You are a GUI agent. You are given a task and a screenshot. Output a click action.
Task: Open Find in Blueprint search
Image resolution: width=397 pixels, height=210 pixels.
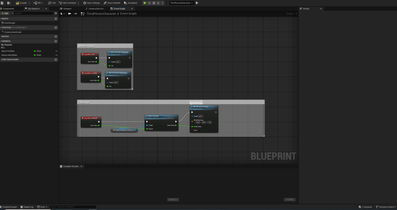pos(52,3)
